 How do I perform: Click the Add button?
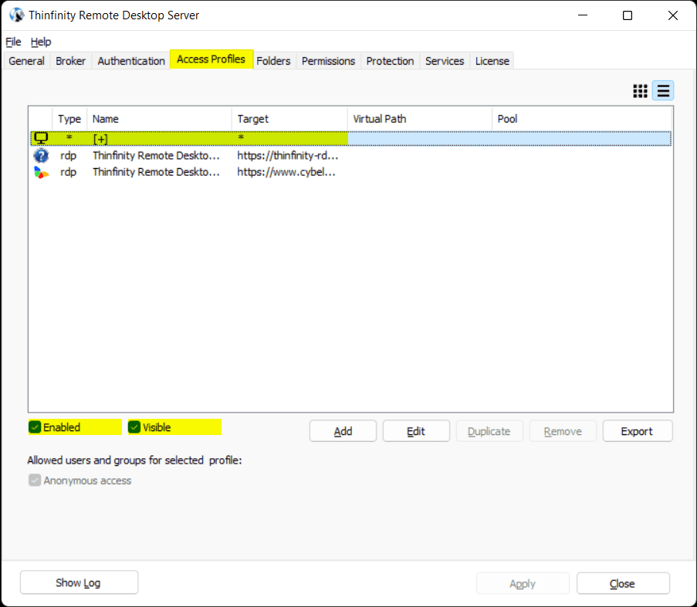[343, 431]
